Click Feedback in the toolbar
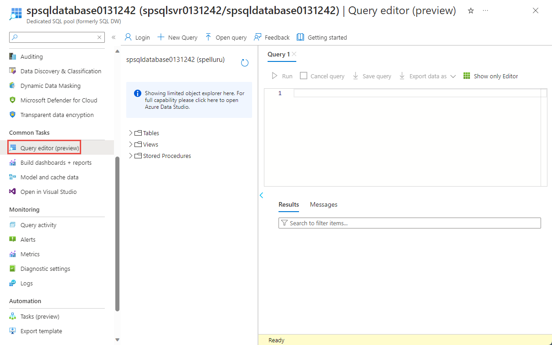The height and width of the screenshot is (345, 552). click(272, 37)
